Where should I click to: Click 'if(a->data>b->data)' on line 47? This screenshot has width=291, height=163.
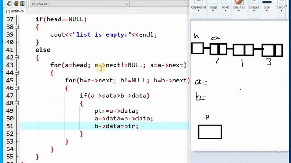115,96
